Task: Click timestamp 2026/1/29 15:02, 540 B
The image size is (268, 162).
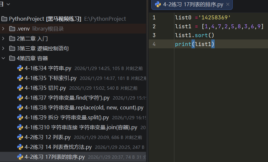Action: (x=94, y=88)
